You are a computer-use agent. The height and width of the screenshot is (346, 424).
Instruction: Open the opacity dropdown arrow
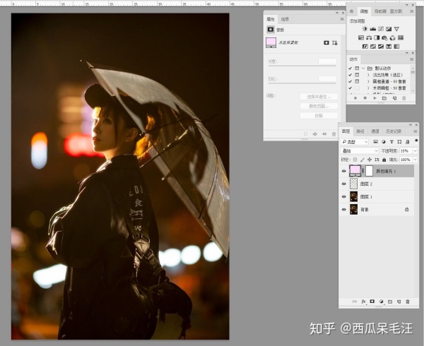pyautogui.click(x=416, y=150)
